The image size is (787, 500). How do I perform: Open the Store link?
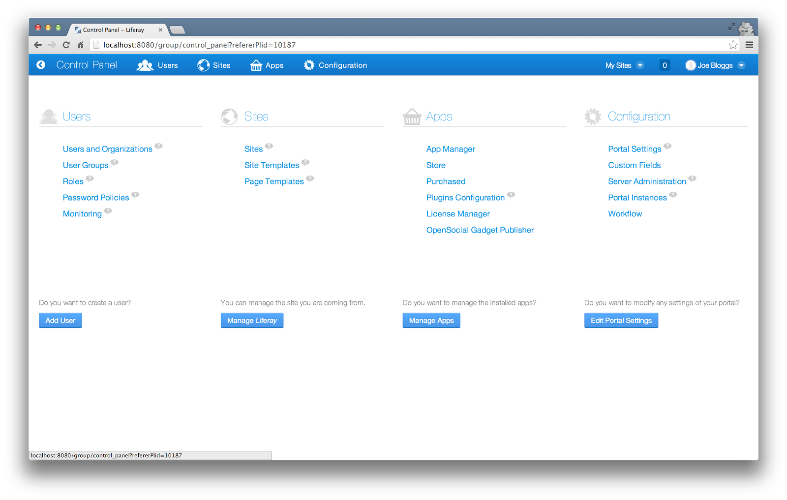(x=436, y=165)
